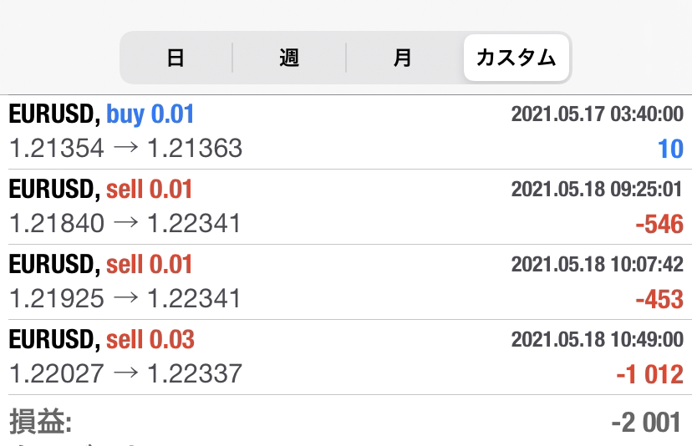This screenshot has height=446, width=692.
Task: Select the EURUSD sell 0.01 trade at 09:25:01
Action: point(346,207)
